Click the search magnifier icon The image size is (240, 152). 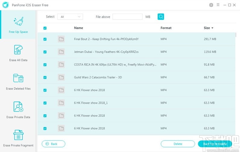tap(161, 17)
